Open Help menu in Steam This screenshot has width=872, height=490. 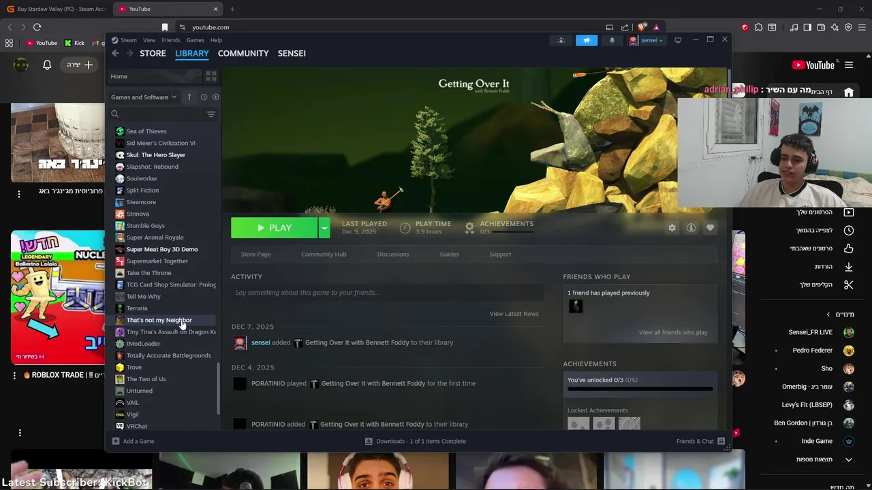click(216, 40)
